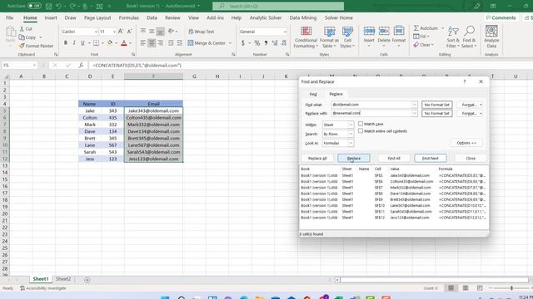Increase font size with the larger A
Image resolution: width=533 pixels, height=299 pixels.
coord(121,32)
